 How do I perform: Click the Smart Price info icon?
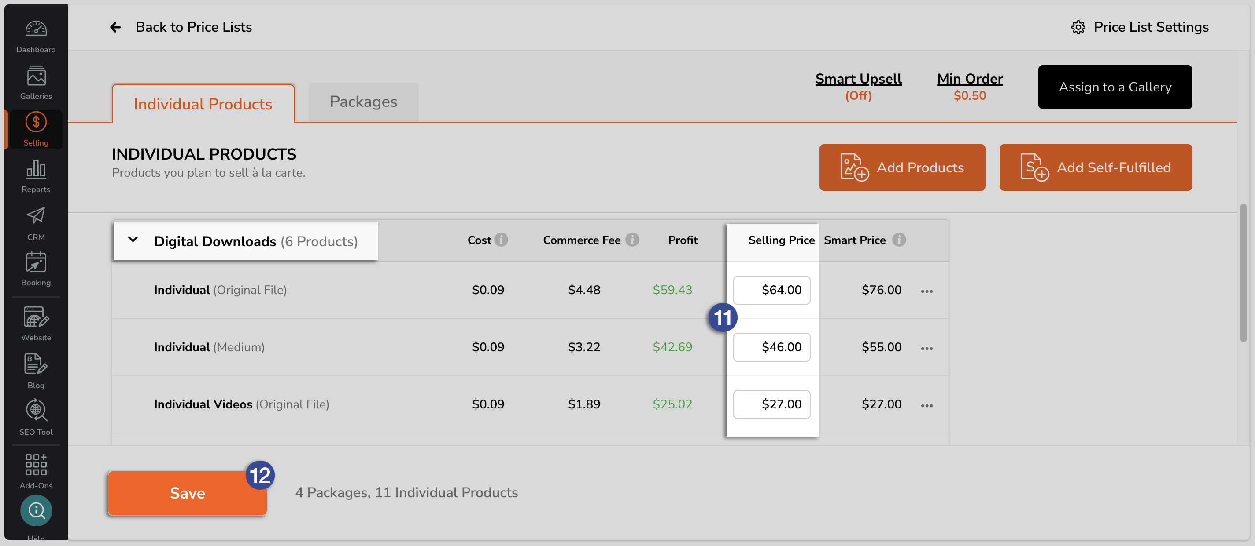(899, 240)
